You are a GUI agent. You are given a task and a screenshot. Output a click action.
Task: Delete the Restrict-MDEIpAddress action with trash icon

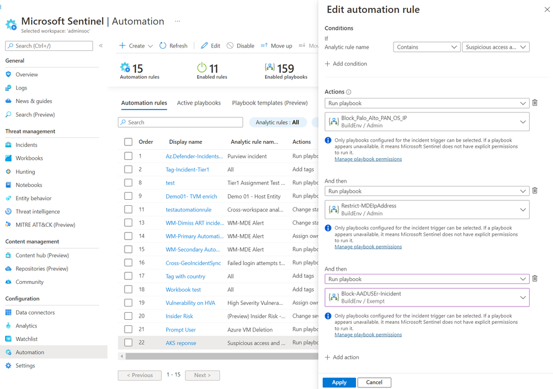pos(535,190)
